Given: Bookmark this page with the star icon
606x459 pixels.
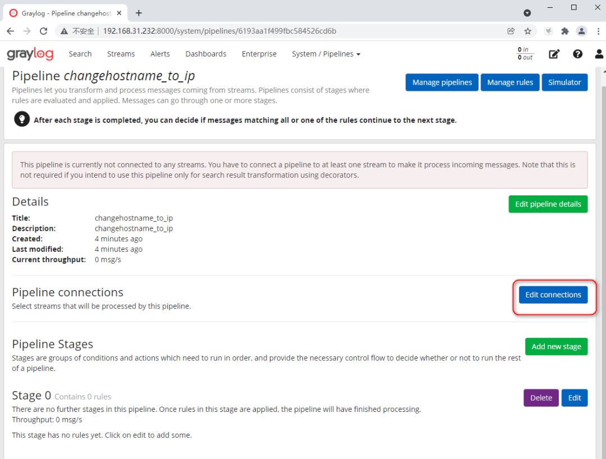Looking at the screenshot, I should tap(527, 31).
